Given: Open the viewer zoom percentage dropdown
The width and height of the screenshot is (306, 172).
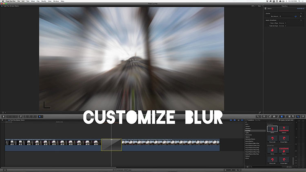Looking at the screenshot, I should tap(254, 6).
